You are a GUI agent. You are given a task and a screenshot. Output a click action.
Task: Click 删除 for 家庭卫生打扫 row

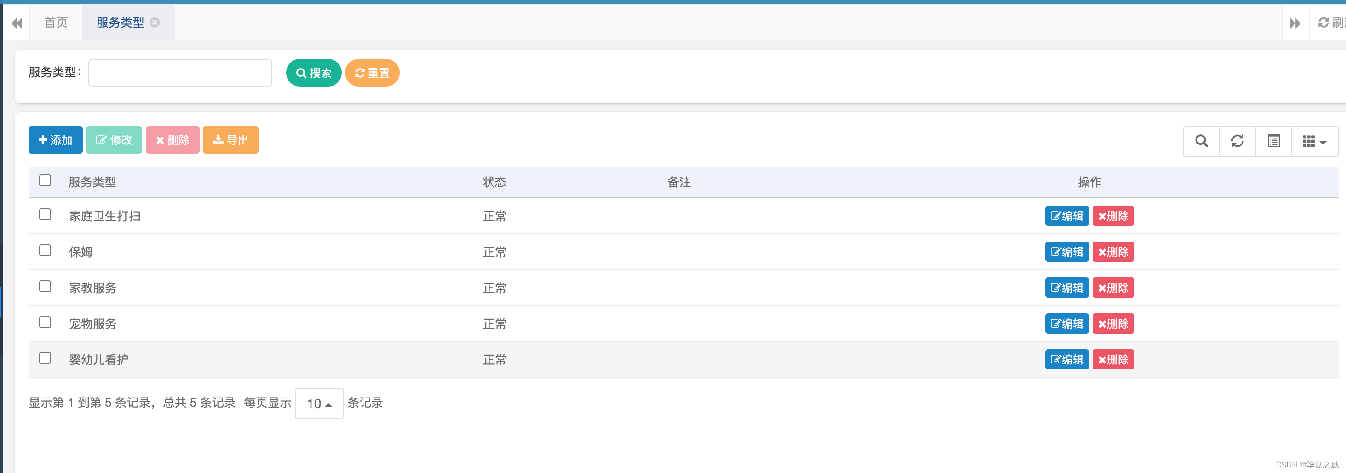click(1113, 216)
